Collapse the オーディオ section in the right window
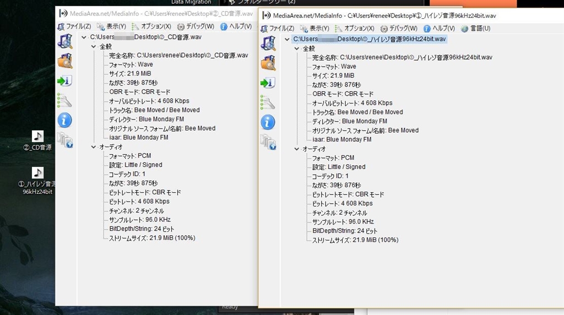 coord(296,149)
